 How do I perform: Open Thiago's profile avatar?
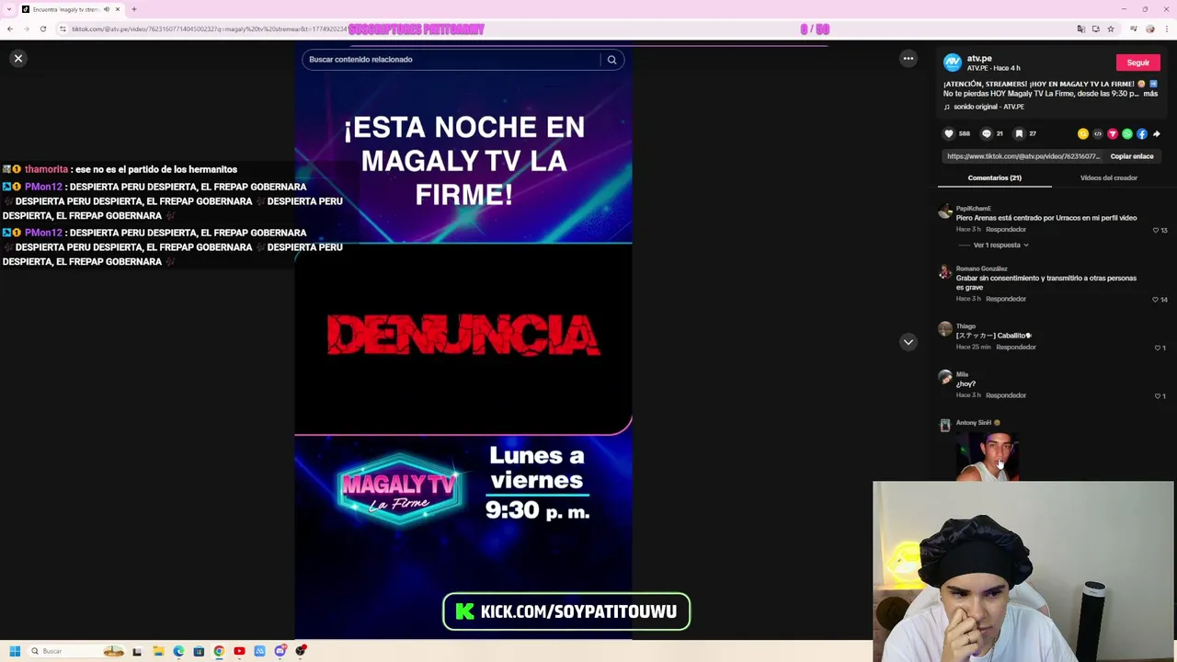tap(944, 329)
